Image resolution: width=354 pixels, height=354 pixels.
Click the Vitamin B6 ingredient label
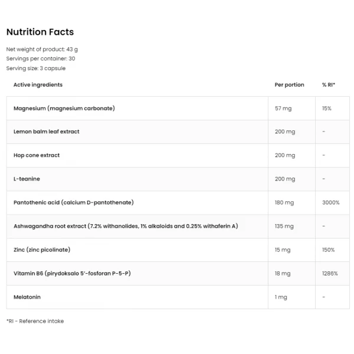[x=72, y=273]
